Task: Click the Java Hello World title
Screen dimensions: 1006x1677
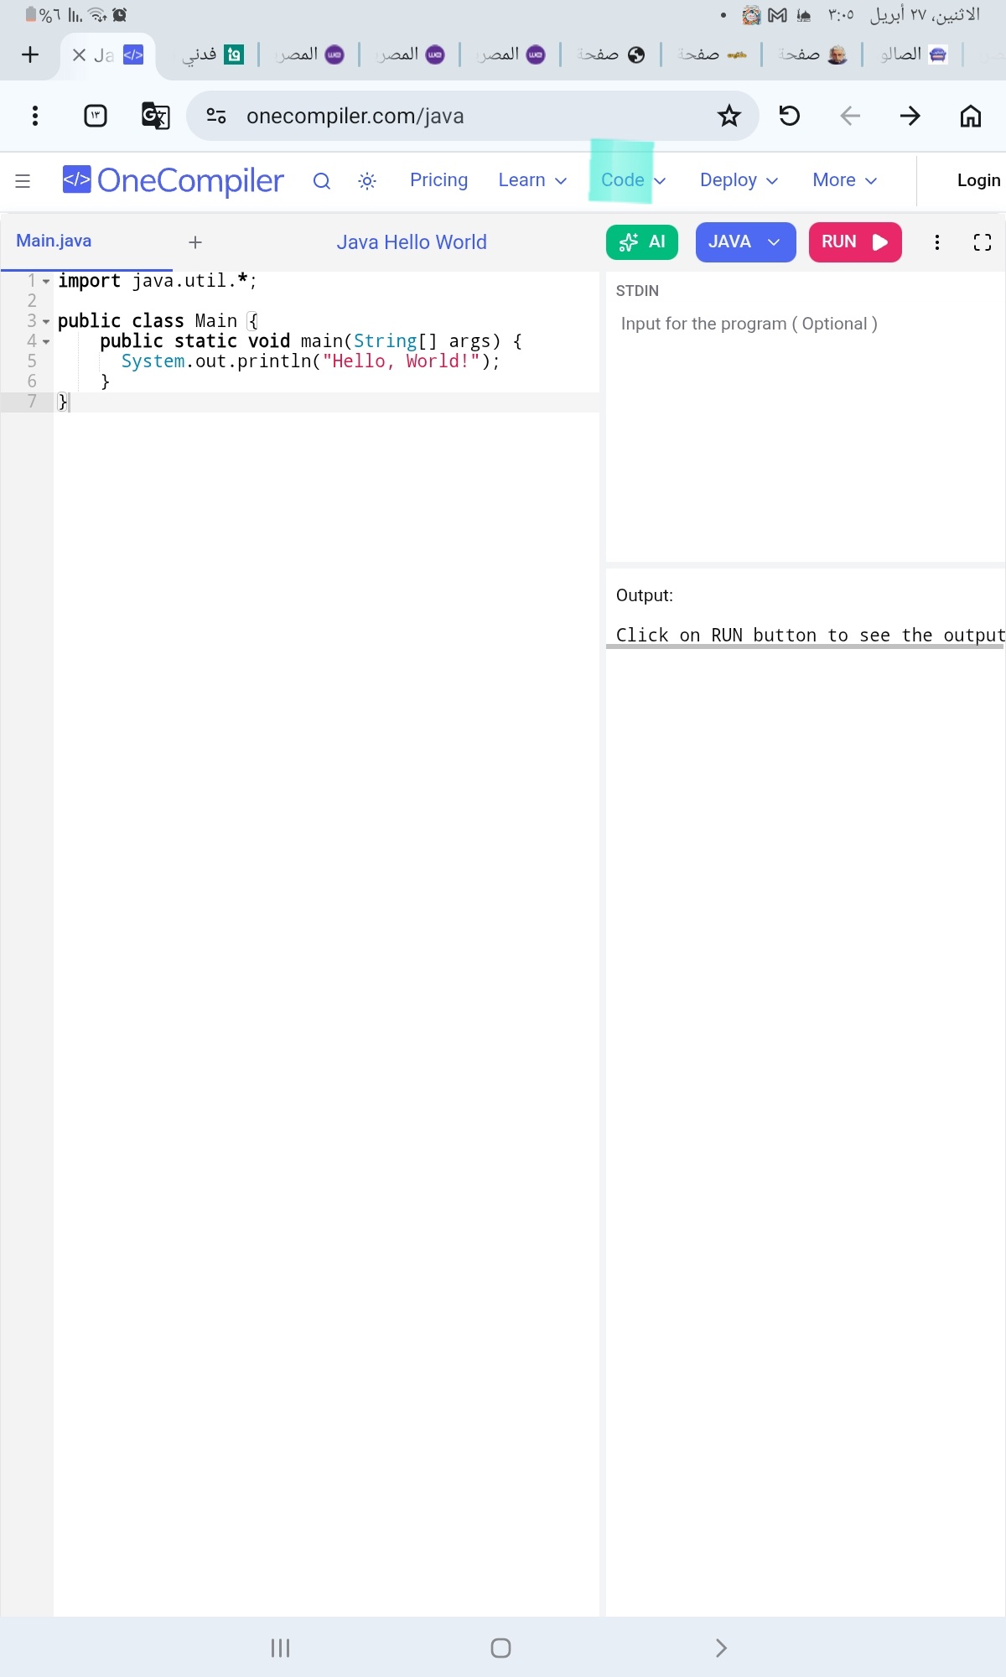Action: [x=412, y=242]
